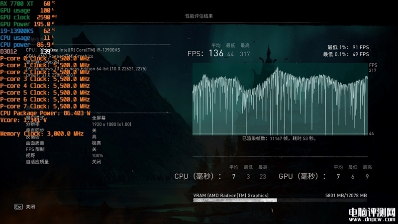Click the VRAM usage progress bar
The width and height of the screenshot is (398, 224).
coord(280,201)
